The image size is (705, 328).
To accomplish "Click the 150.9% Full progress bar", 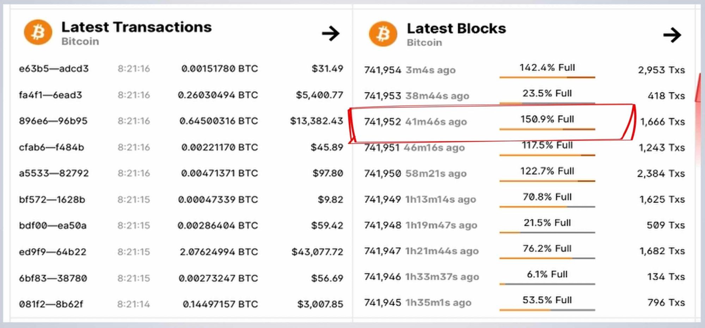I will [547, 129].
